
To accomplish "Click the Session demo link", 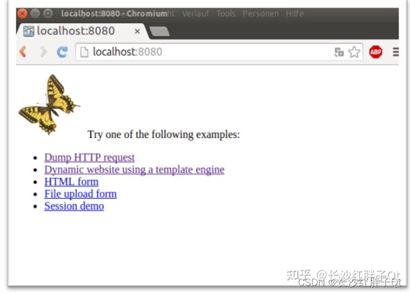I will [74, 206].
